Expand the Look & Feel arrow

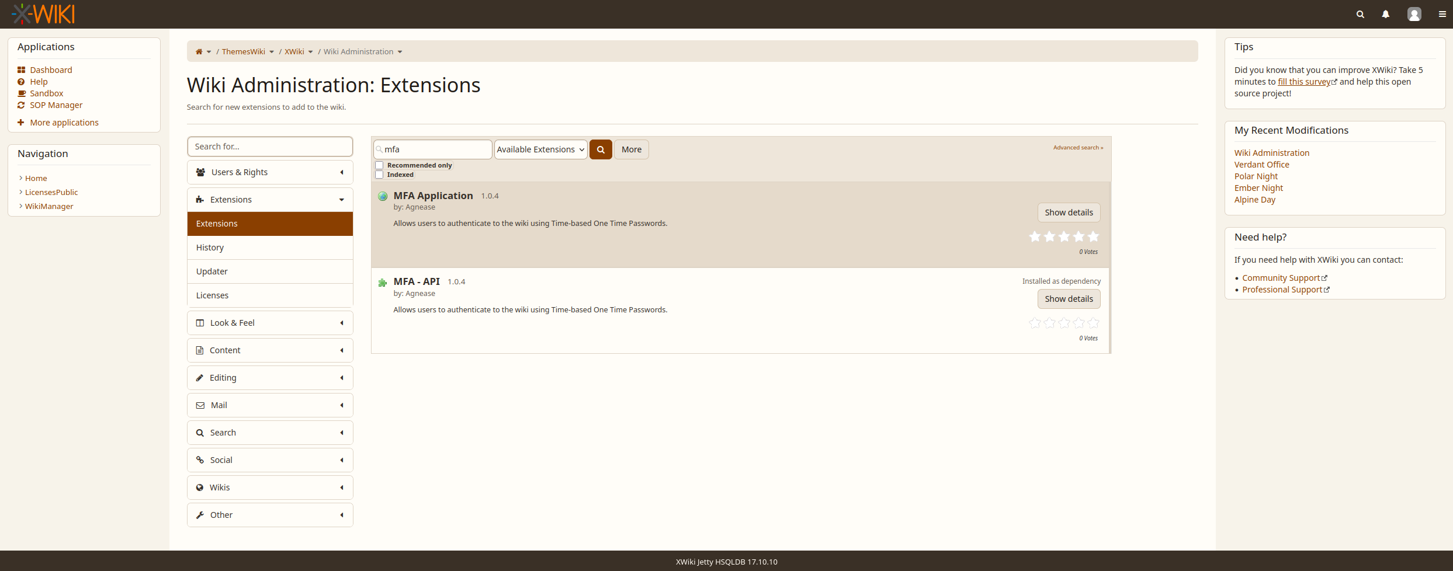click(342, 323)
